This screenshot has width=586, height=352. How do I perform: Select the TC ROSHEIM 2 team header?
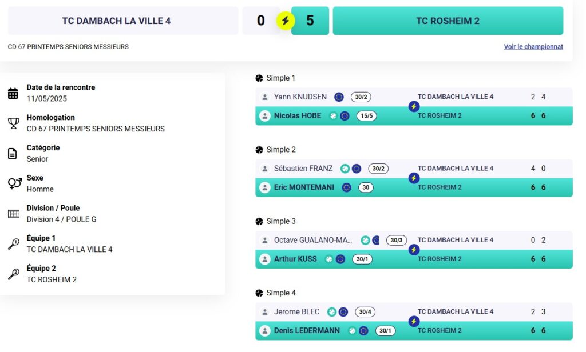pyautogui.click(x=448, y=21)
